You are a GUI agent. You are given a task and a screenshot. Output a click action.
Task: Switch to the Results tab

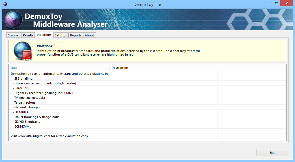[28, 35]
